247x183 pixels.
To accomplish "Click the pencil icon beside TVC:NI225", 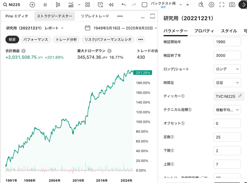I will pyautogui.click(x=240, y=96).
